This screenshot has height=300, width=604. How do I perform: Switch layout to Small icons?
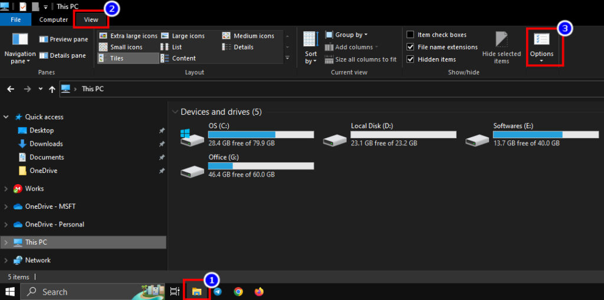point(120,47)
